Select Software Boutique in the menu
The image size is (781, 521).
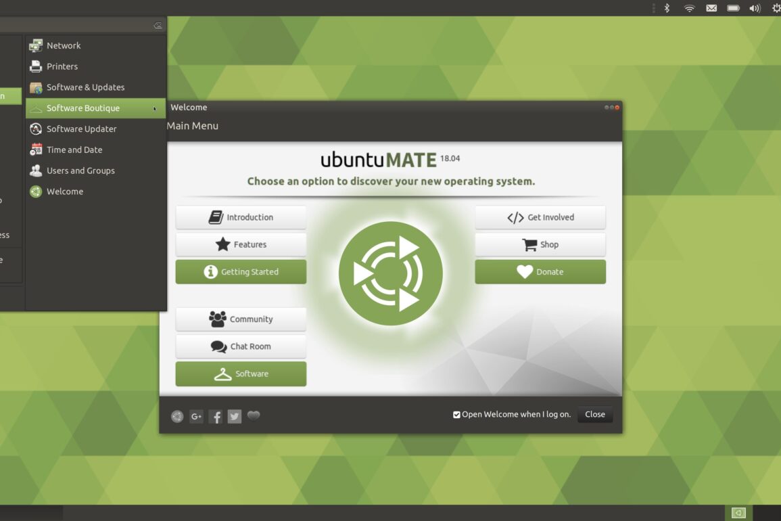95,108
